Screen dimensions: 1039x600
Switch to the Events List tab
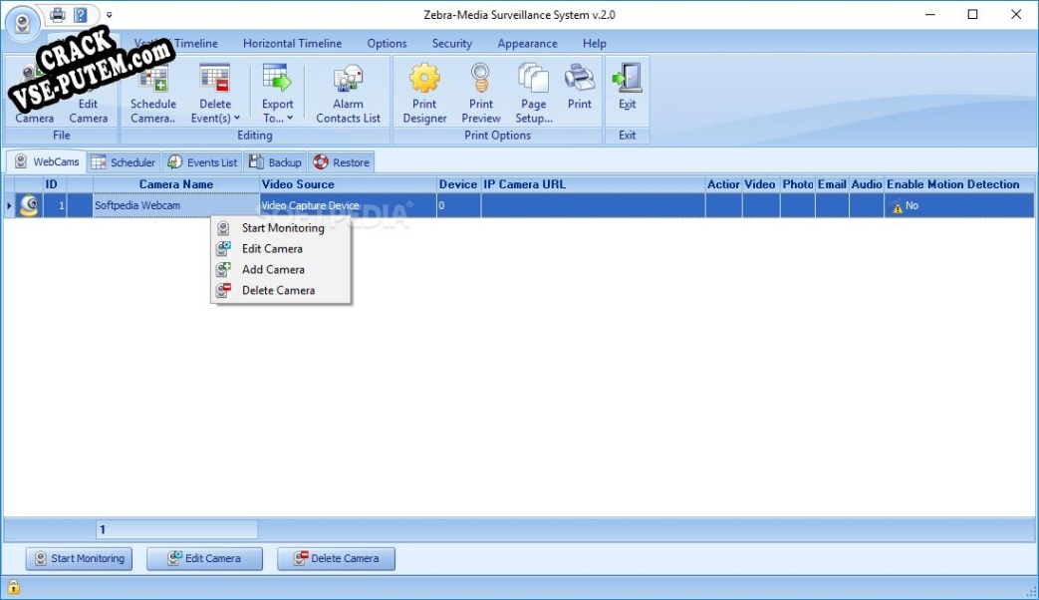[202, 161]
